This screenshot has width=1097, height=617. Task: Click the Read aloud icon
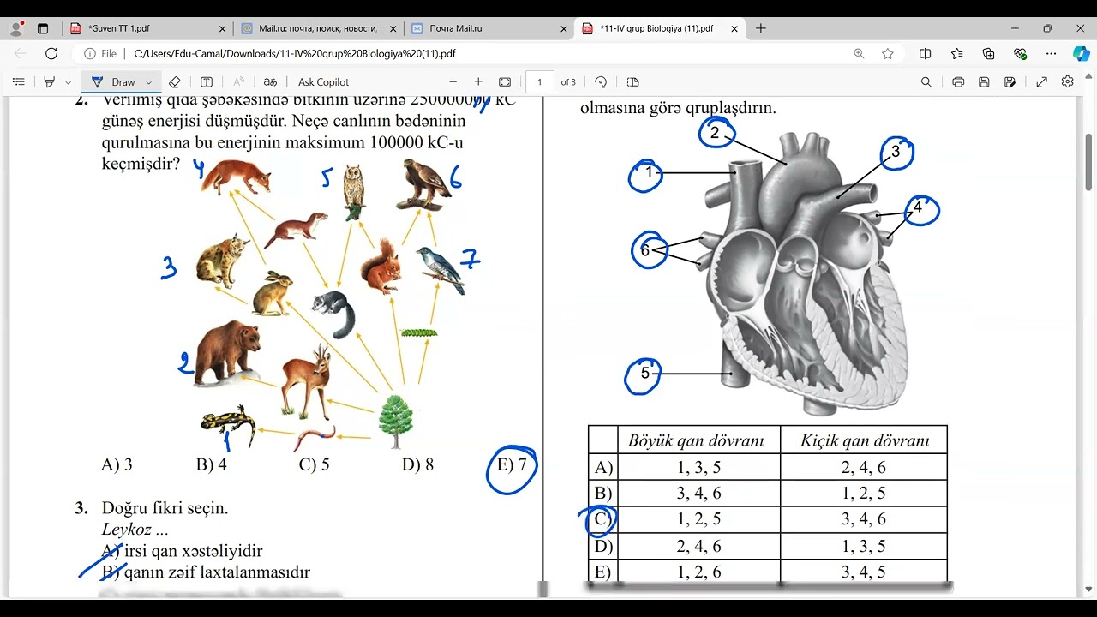[x=239, y=82]
